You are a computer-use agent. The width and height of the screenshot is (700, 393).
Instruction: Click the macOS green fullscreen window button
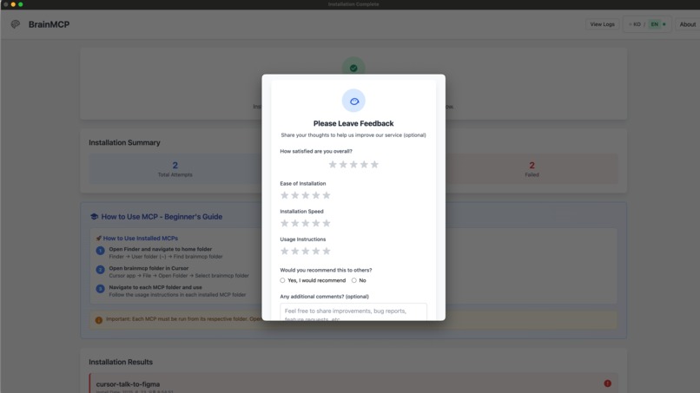(x=21, y=4)
